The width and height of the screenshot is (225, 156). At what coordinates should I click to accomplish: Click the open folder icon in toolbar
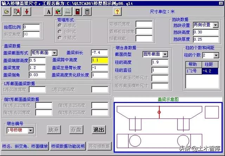tap(7, 11)
